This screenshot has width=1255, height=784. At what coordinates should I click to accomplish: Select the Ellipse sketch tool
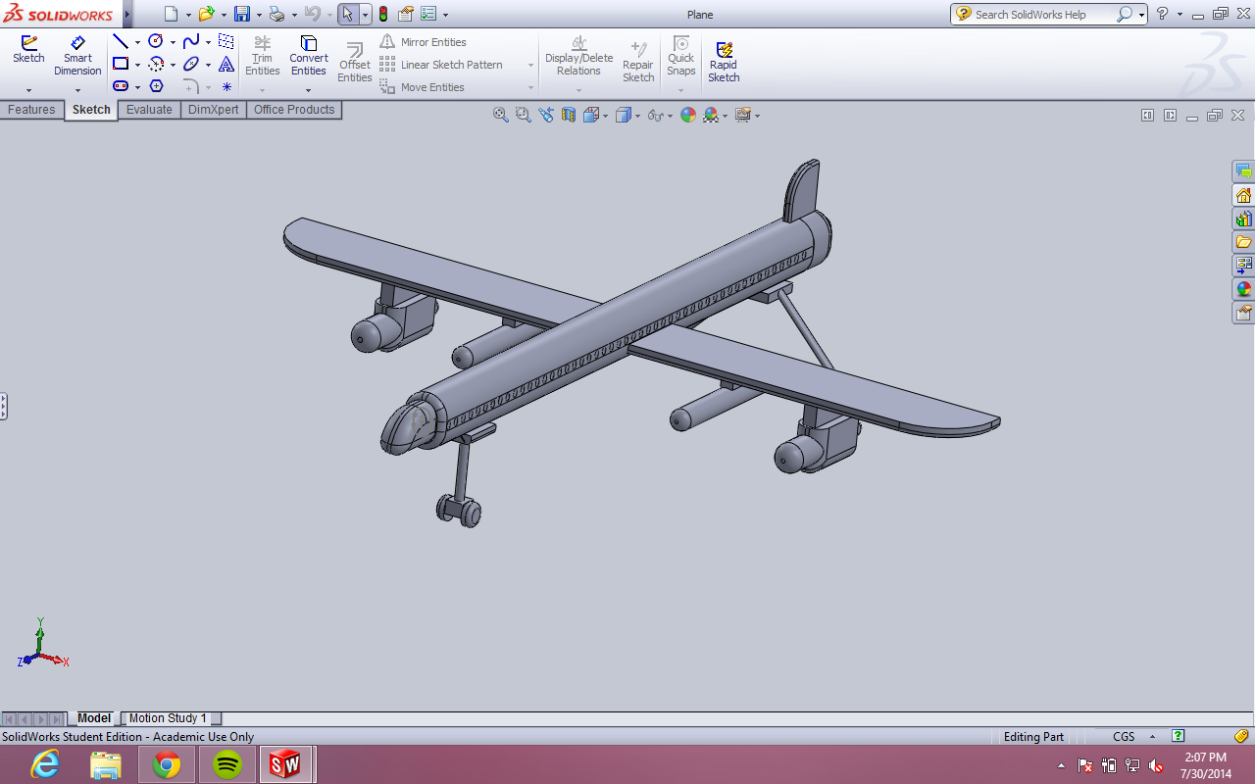[x=191, y=64]
